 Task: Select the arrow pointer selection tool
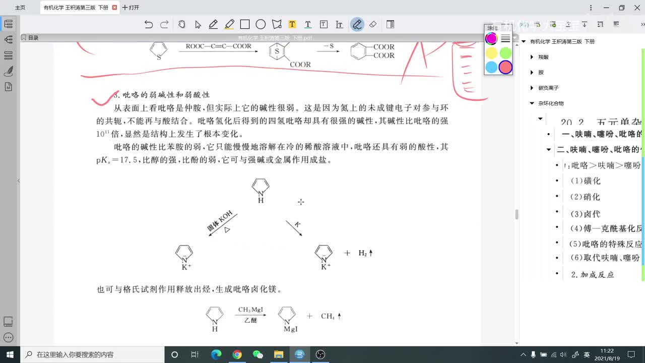(x=198, y=24)
